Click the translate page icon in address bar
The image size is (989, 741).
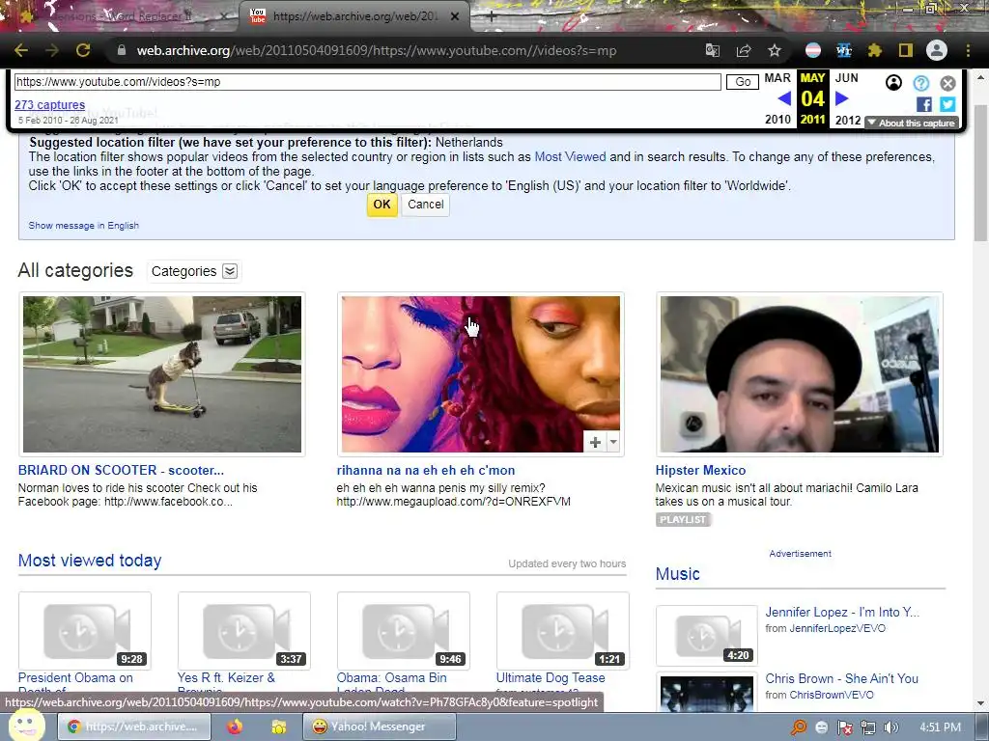712,50
